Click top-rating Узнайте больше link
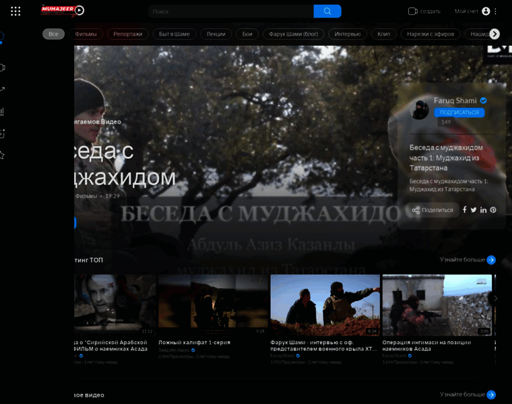Viewport: 512px width, 404px height. pyautogui.click(x=462, y=260)
